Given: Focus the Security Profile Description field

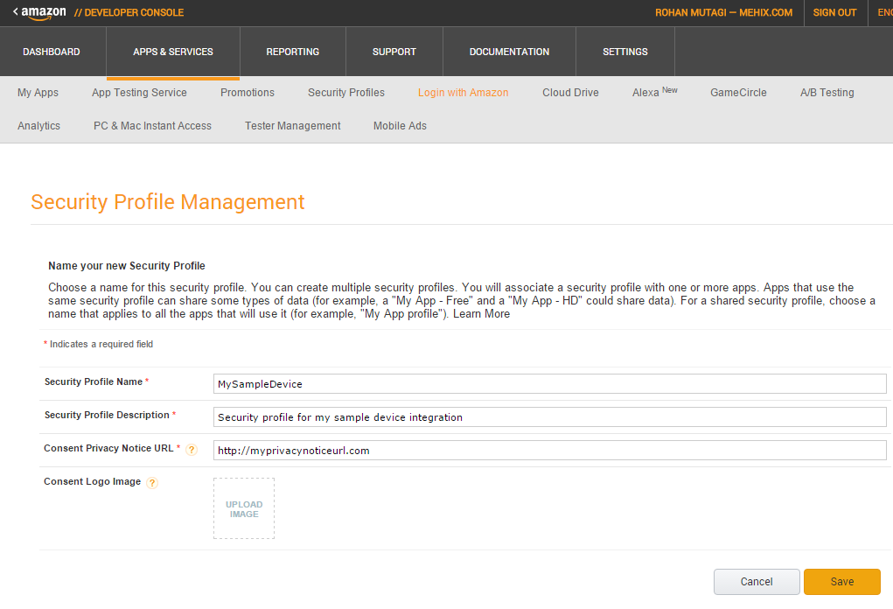Looking at the screenshot, I should pyautogui.click(x=549, y=417).
